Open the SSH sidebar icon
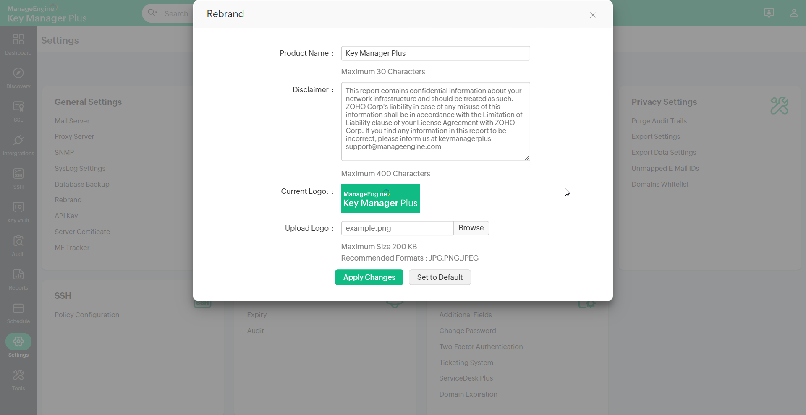806x415 pixels. (x=18, y=174)
